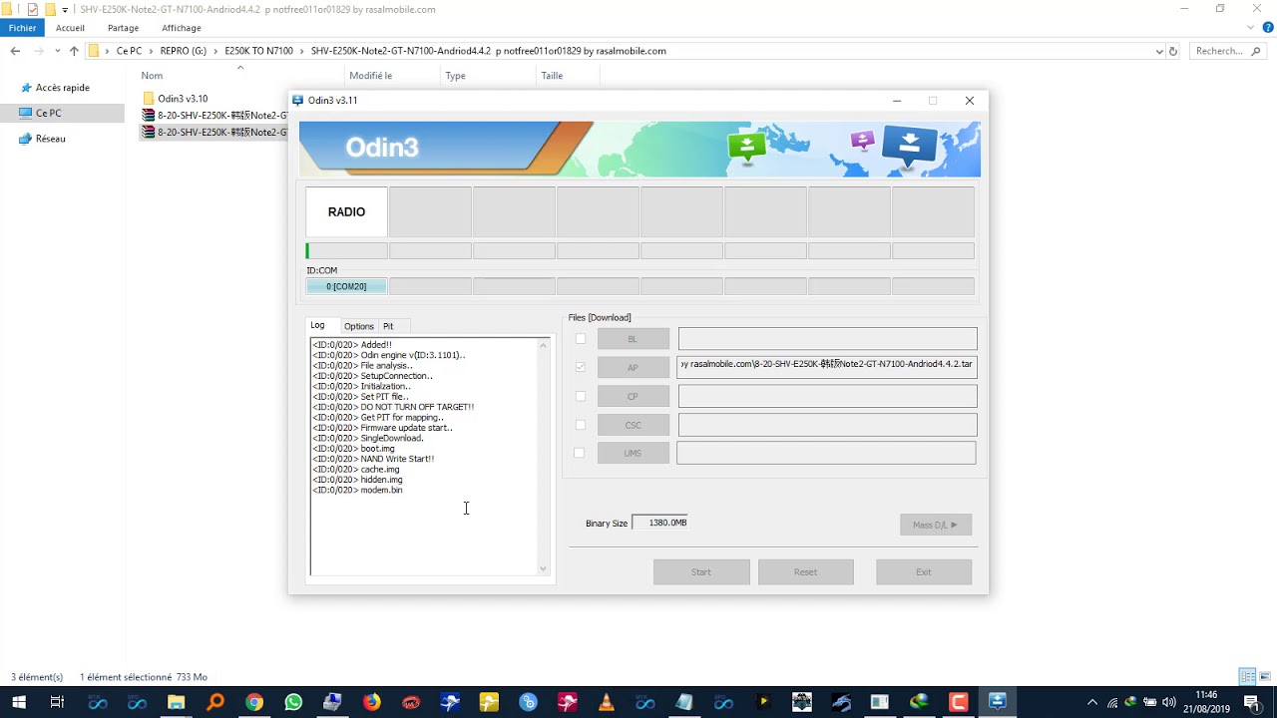
Task: Open VLC media player from taskbar
Action: pyautogui.click(x=606, y=702)
